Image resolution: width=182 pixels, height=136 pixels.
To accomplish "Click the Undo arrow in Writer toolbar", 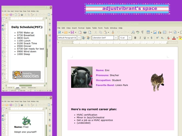I will point(119,32).
